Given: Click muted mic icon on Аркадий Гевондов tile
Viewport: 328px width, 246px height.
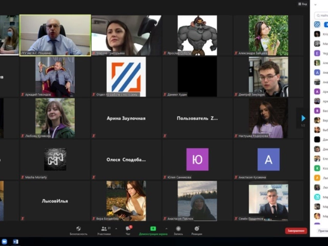Looking at the screenshot, I should click(23, 94).
